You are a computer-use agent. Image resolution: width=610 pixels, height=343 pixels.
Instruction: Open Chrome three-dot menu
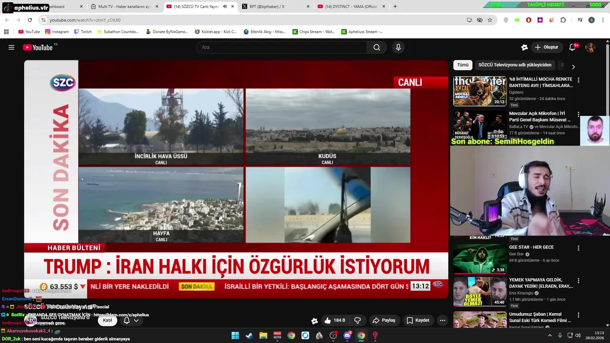[602, 20]
